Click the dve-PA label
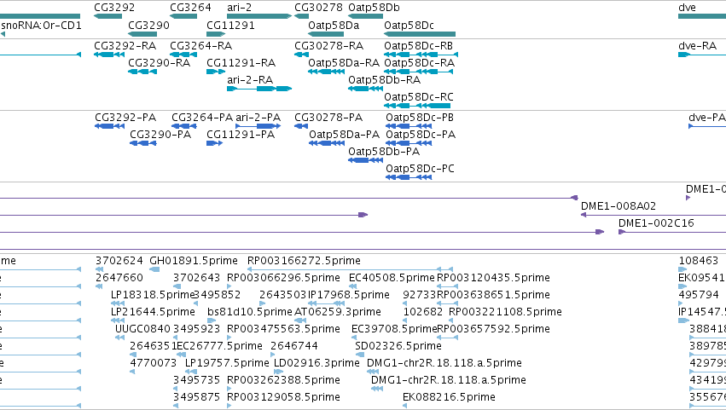726x410 pixels. click(x=707, y=118)
